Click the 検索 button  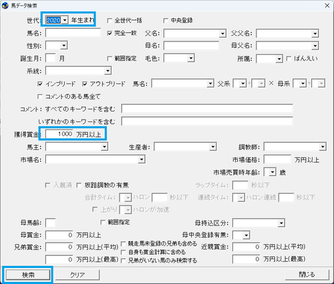tap(28, 275)
